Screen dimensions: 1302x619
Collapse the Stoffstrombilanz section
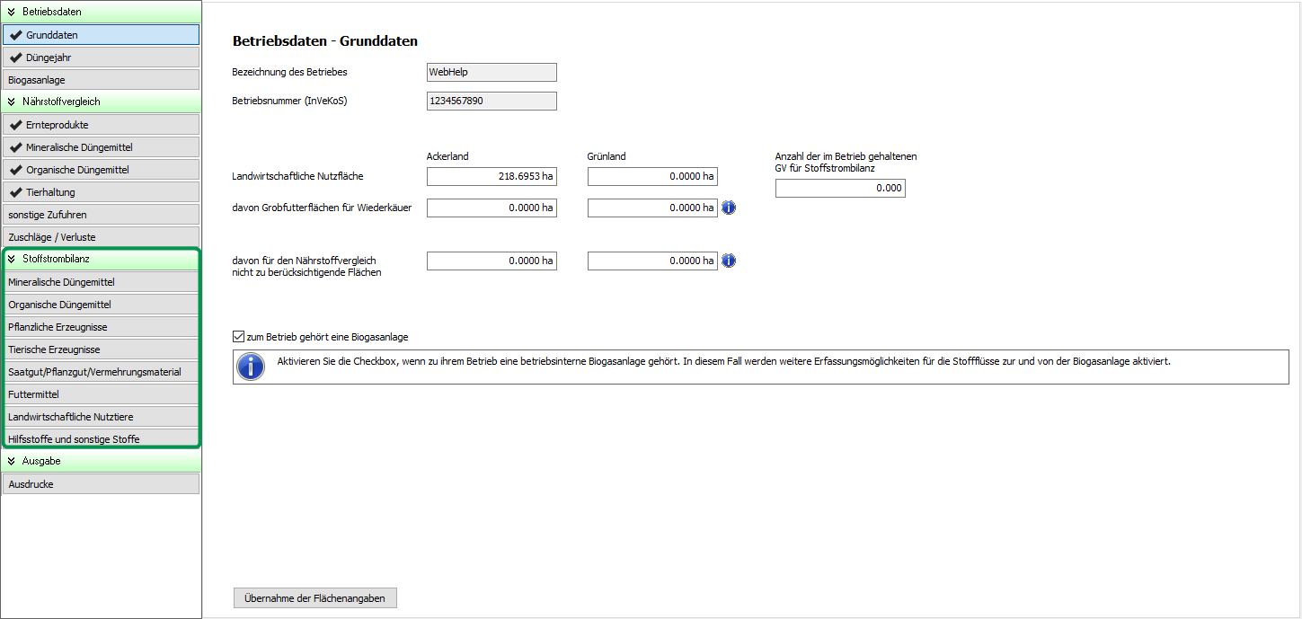[12, 259]
